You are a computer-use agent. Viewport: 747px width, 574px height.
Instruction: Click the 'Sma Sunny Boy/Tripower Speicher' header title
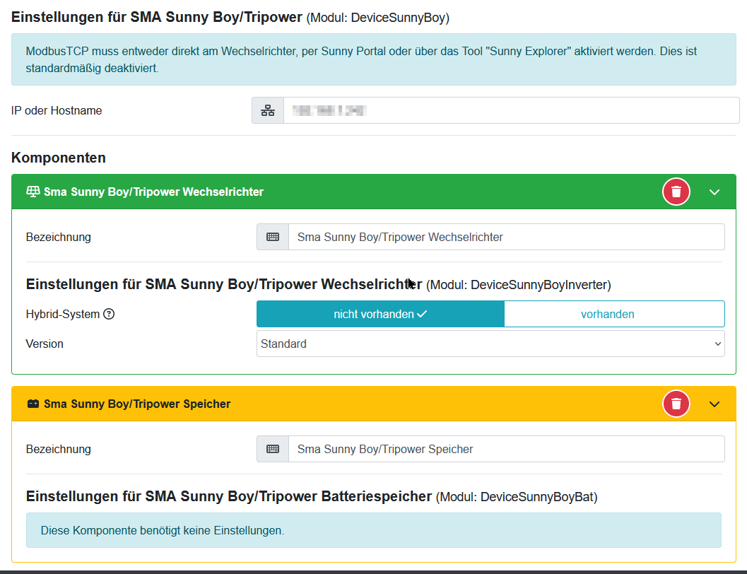(137, 404)
